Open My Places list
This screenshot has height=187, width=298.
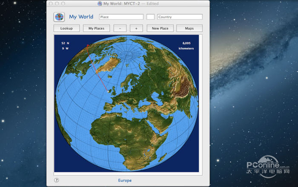coord(96,28)
